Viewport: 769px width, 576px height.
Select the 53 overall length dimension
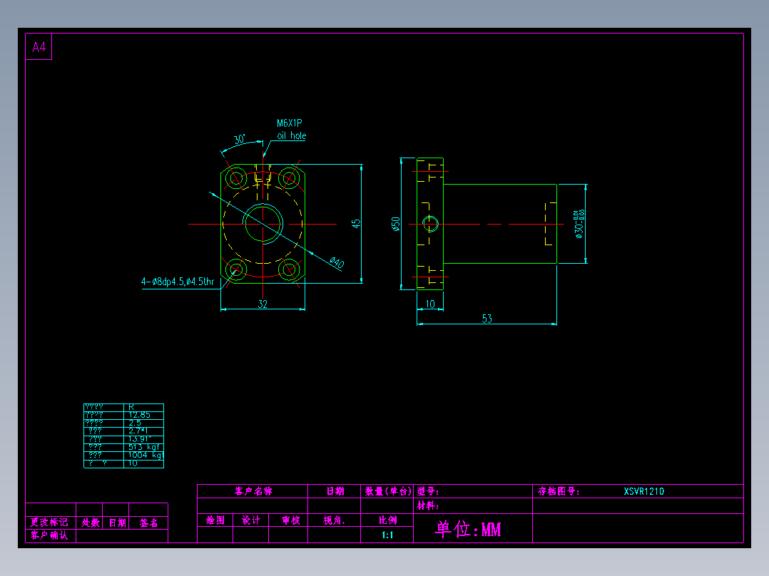pos(487,319)
